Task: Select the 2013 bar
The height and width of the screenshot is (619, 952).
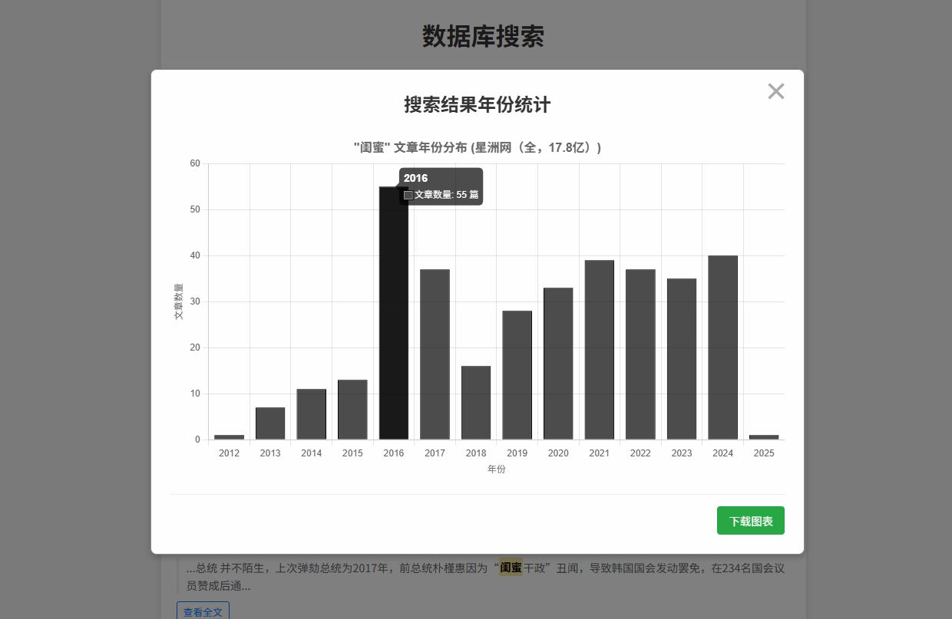Action: coord(269,422)
